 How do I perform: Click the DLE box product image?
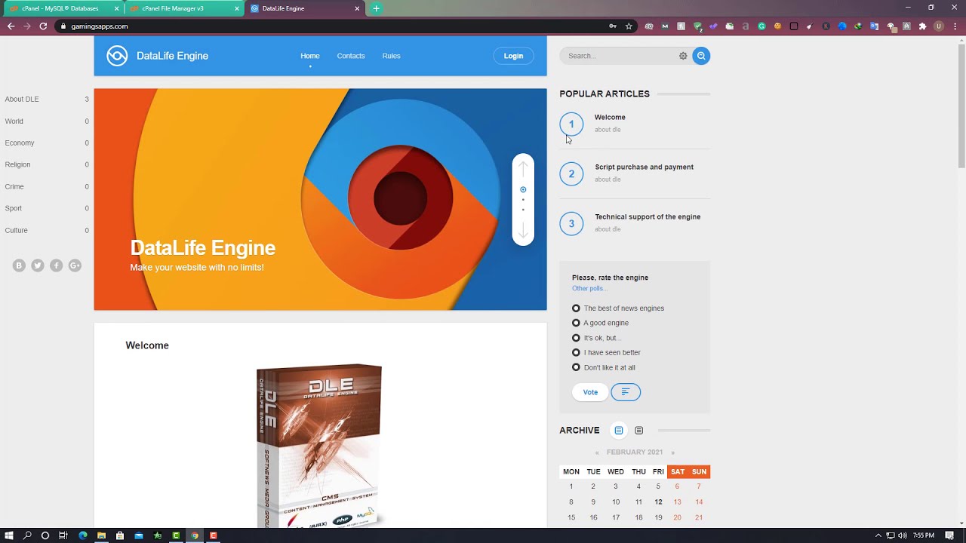tap(319, 446)
